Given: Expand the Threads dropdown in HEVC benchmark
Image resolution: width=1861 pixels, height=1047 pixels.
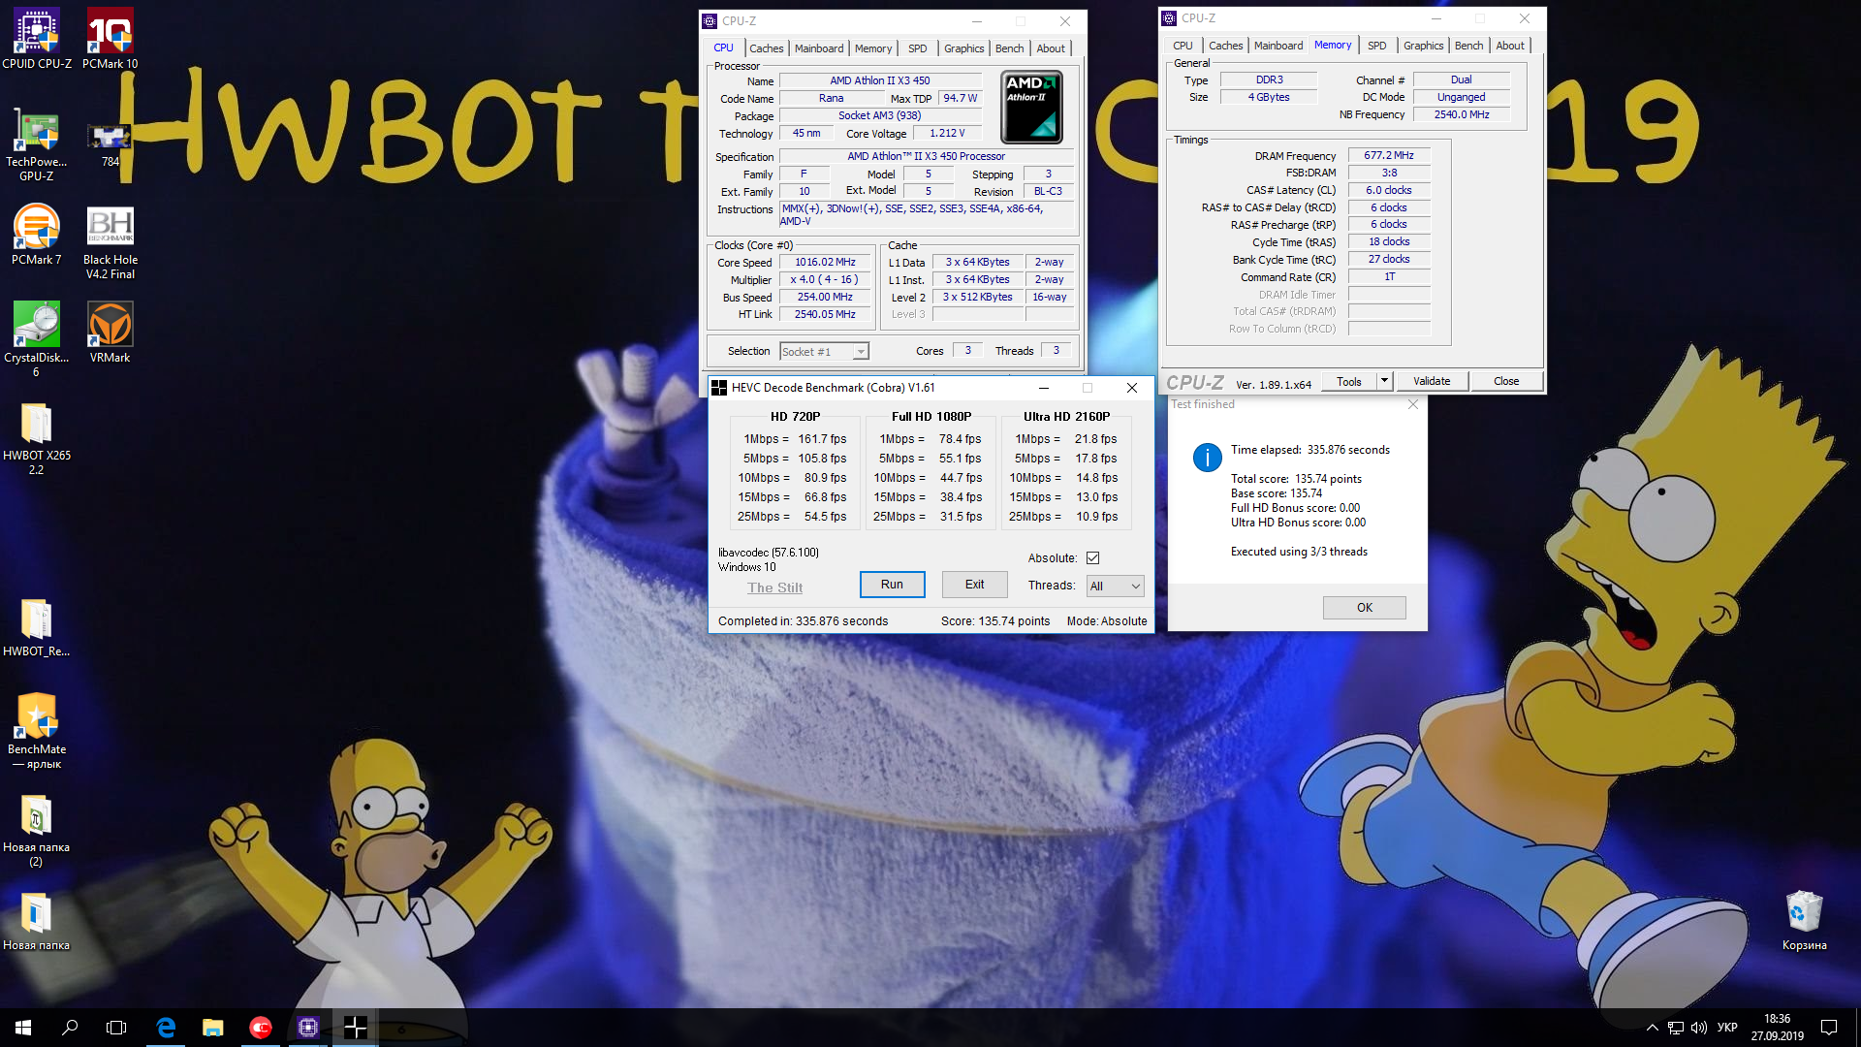Looking at the screenshot, I should 1115,586.
